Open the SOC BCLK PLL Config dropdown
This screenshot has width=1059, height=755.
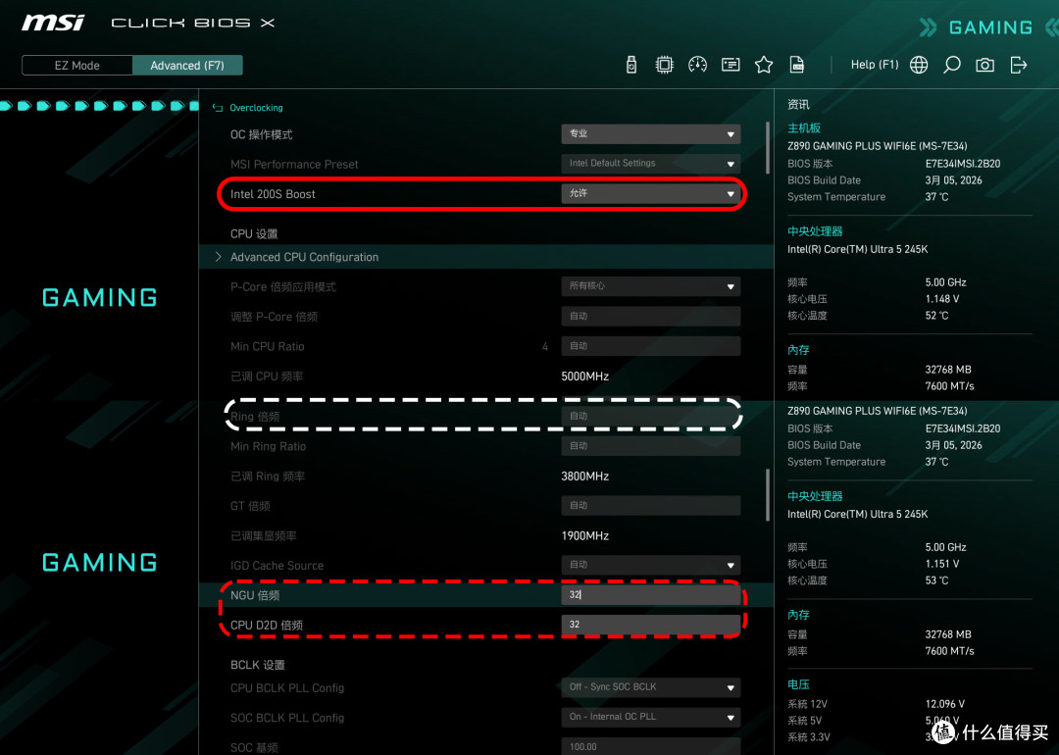(x=650, y=717)
